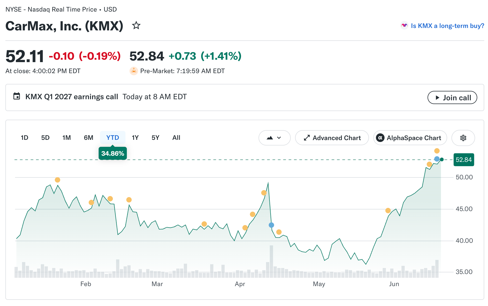Click the earnings call calendar icon

[17, 96]
